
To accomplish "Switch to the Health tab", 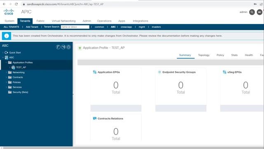I will pos(249,55).
